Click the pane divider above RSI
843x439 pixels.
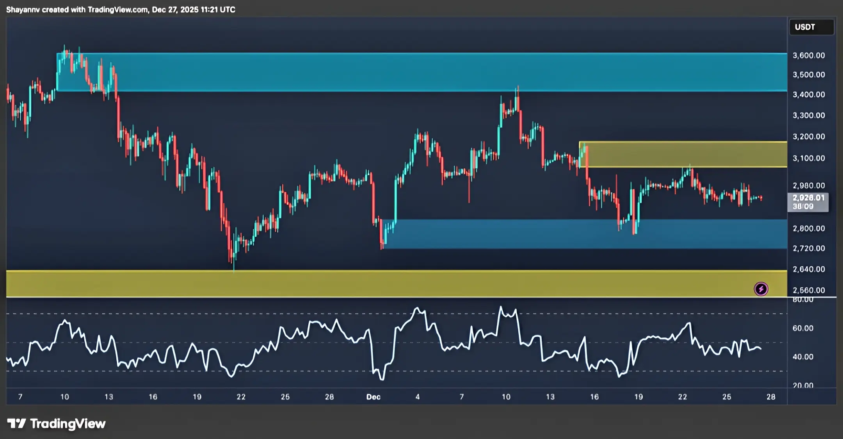[x=390, y=298]
